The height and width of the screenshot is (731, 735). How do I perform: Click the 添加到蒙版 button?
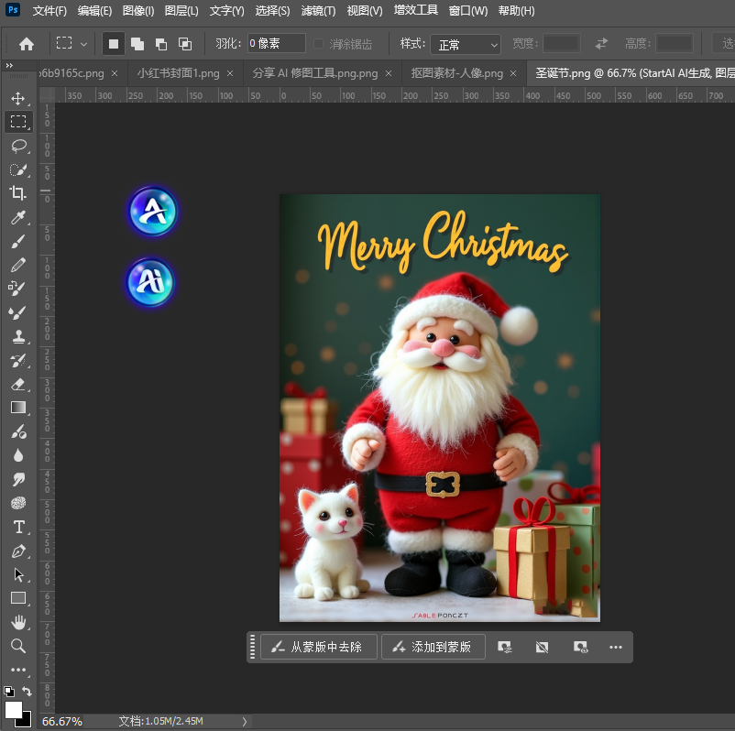pos(433,647)
